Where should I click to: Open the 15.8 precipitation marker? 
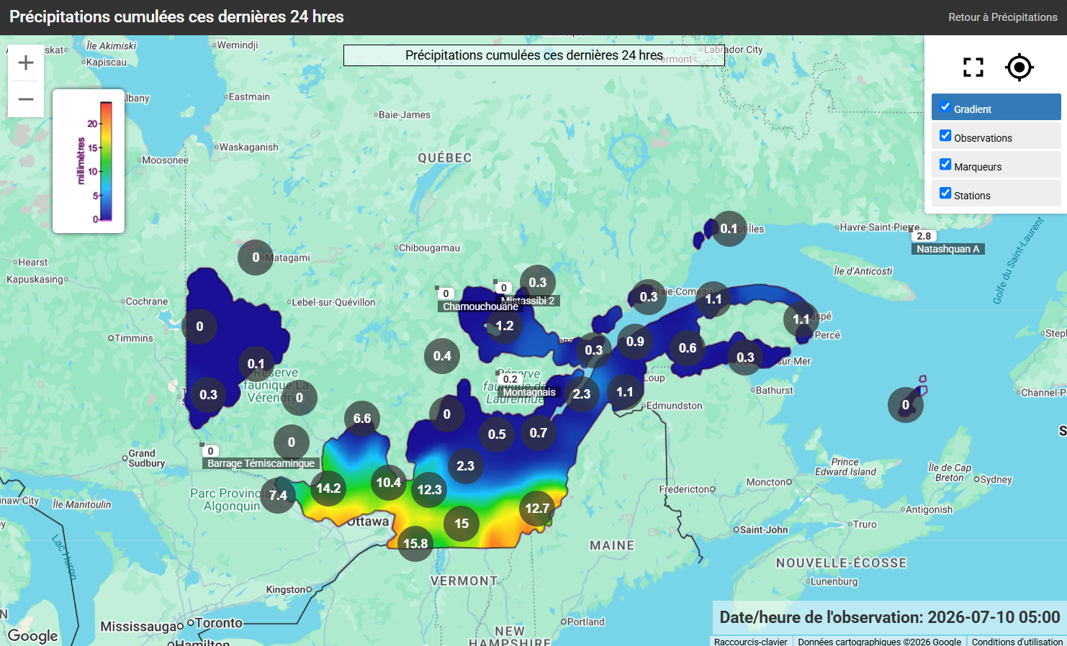pyautogui.click(x=415, y=544)
